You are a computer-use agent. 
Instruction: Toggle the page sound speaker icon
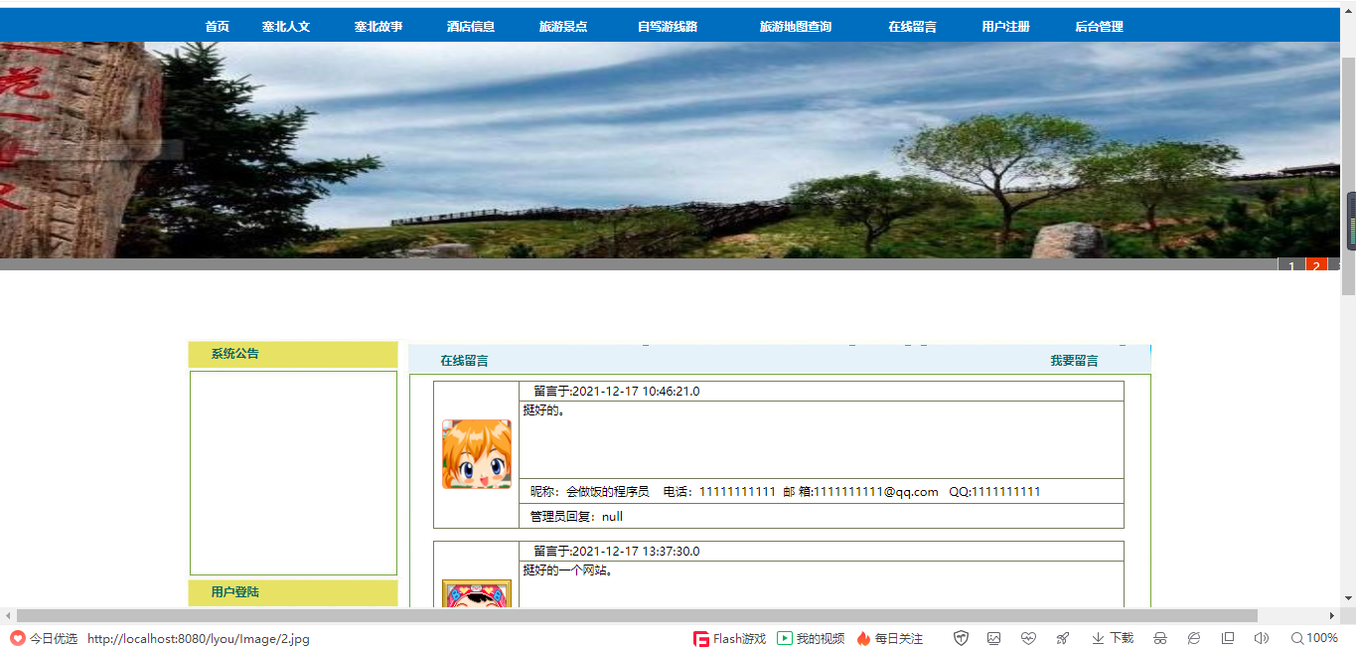click(x=1262, y=638)
